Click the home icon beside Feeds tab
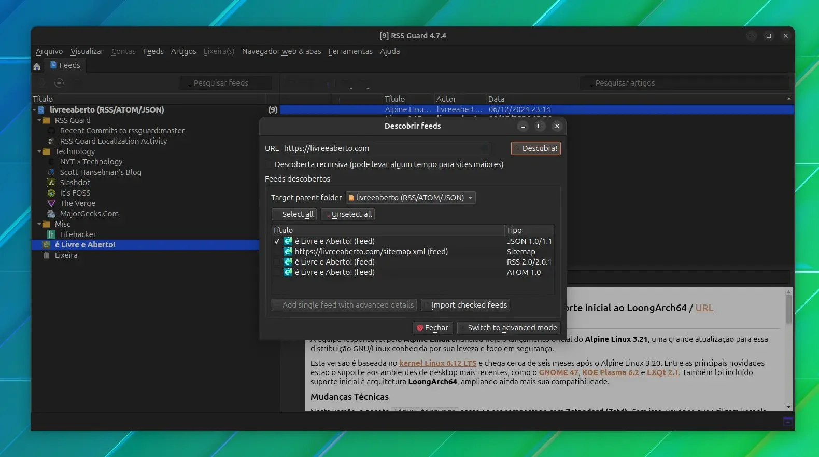 coord(37,66)
